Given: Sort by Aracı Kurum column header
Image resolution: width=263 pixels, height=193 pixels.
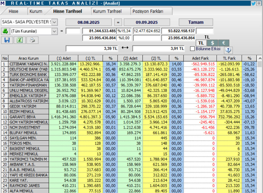Looking at the screenshot, I should pyautogui.click(x=29, y=58).
